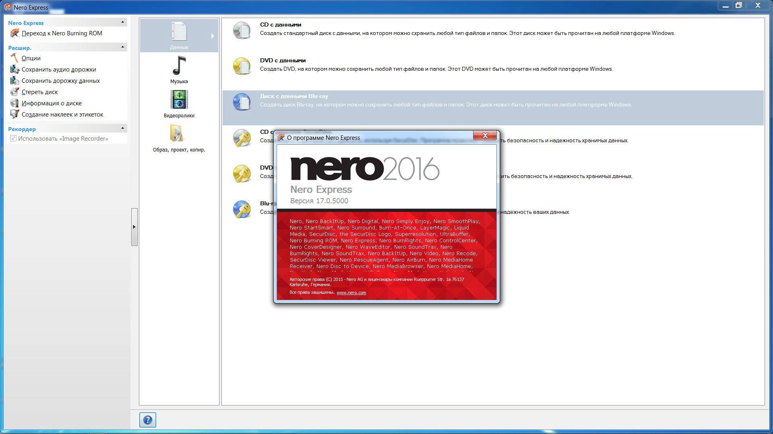Click the Erase disc icon

(14, 92)
